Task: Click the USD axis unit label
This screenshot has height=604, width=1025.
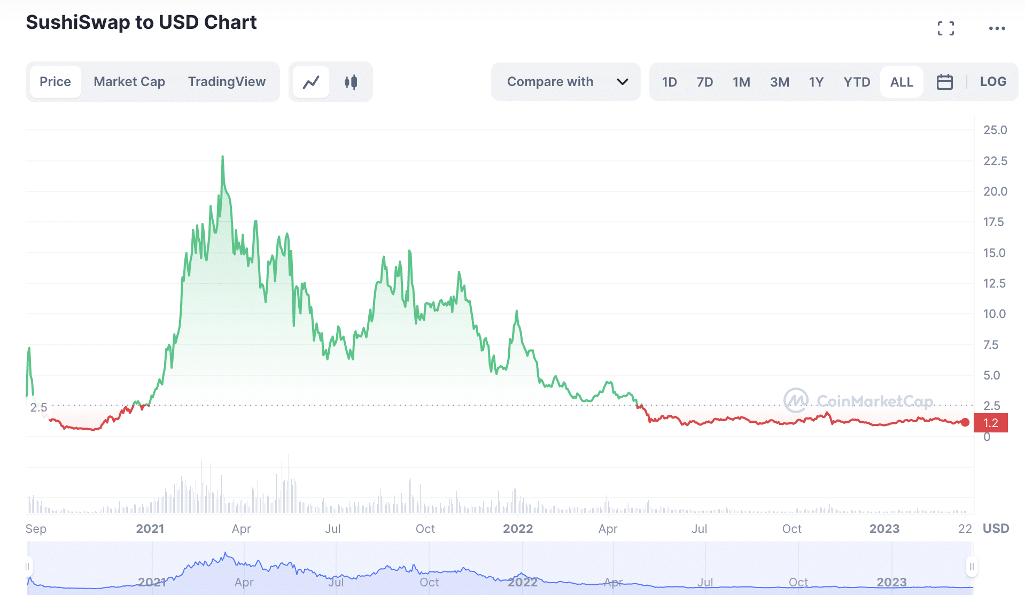Action: tap(996, 529)
